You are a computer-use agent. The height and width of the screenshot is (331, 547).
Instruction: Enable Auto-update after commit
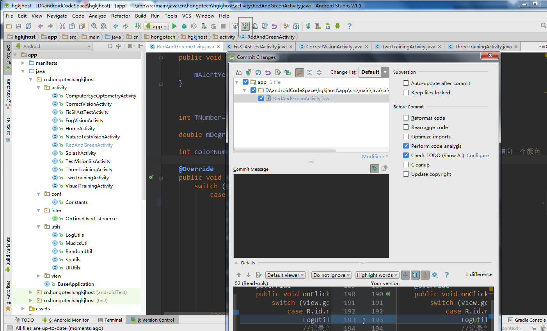point(406,83)
